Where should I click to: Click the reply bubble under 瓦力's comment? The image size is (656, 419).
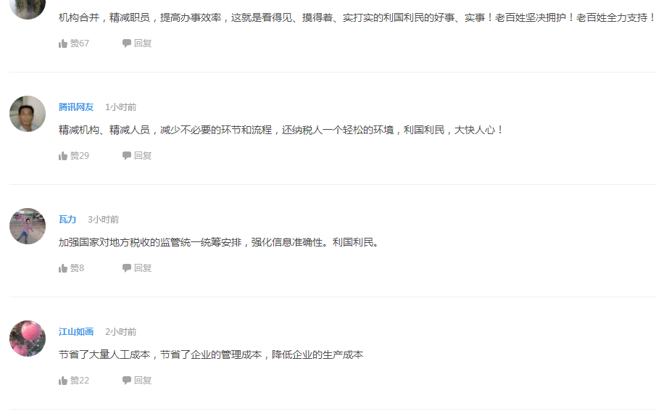tap(127, 268)
